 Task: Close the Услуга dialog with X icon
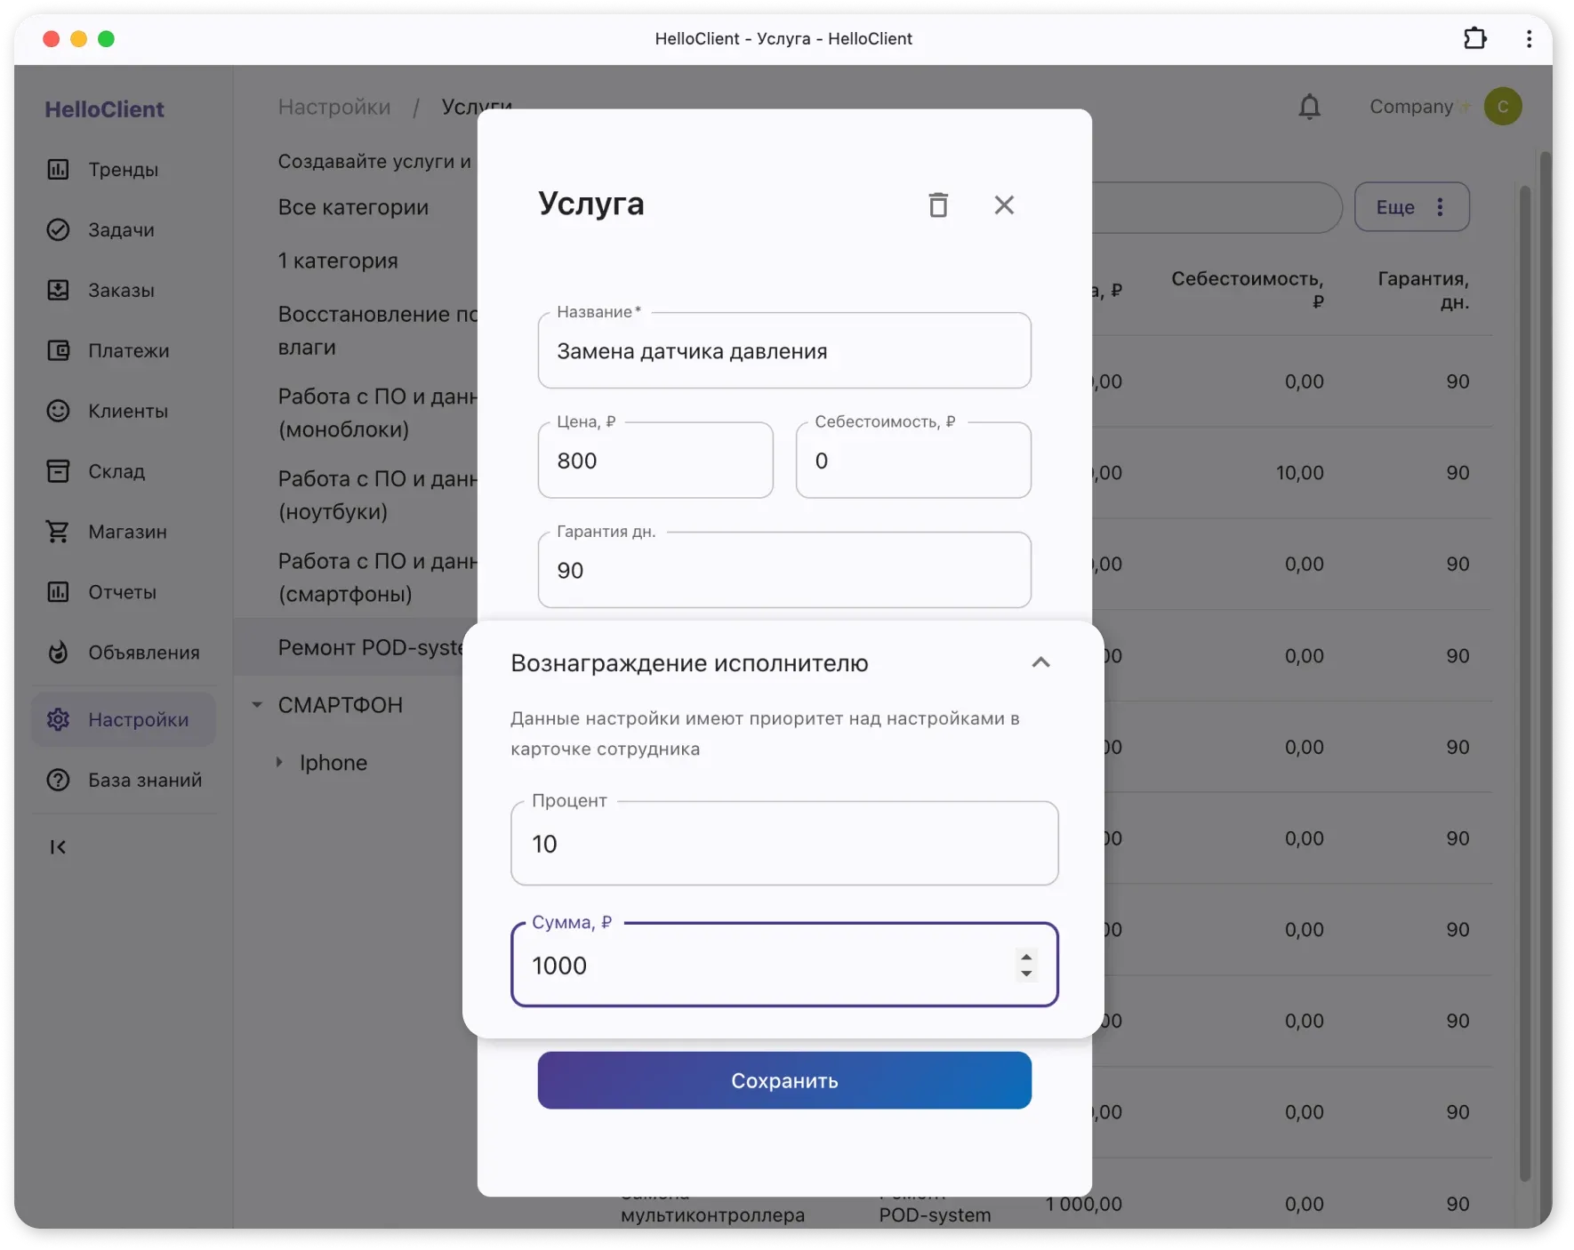(1004, 205)
